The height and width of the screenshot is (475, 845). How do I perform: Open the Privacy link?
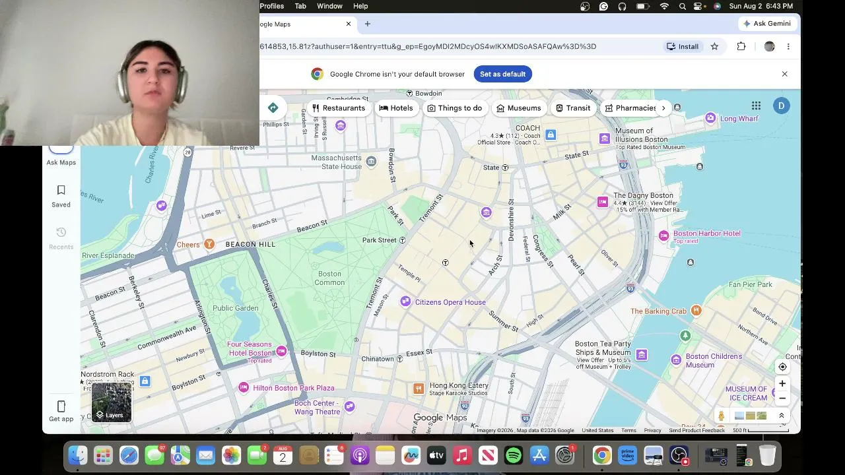(652, 430)
